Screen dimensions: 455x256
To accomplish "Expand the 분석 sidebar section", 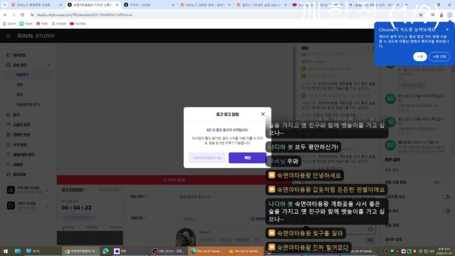I will pyautogui.click(x=28, y=115).
